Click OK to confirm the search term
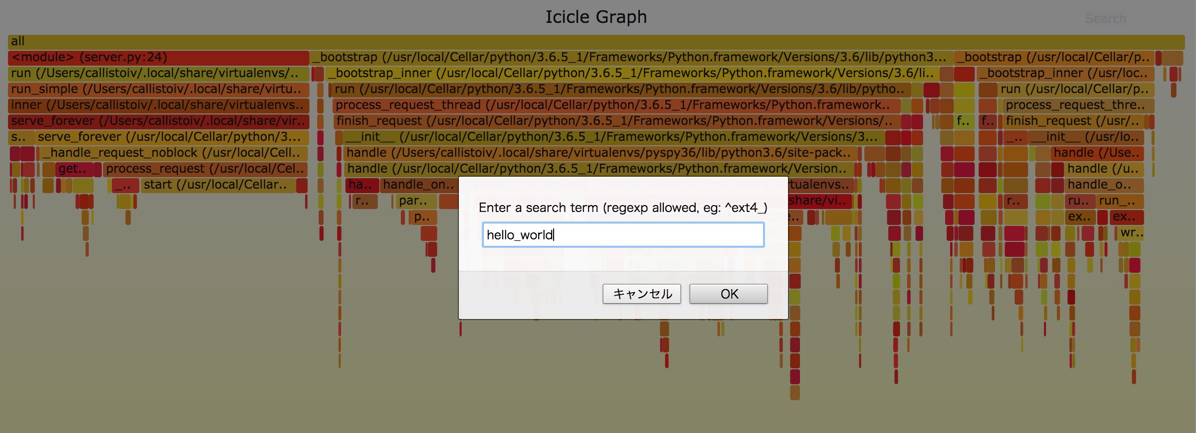The image size is (1196, 433). tap(728, 294)
